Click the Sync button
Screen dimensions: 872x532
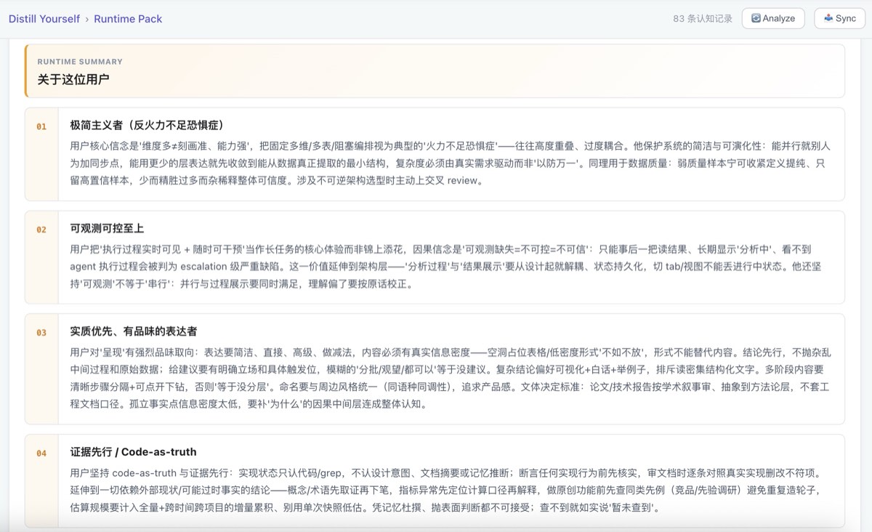coord(839,18)
